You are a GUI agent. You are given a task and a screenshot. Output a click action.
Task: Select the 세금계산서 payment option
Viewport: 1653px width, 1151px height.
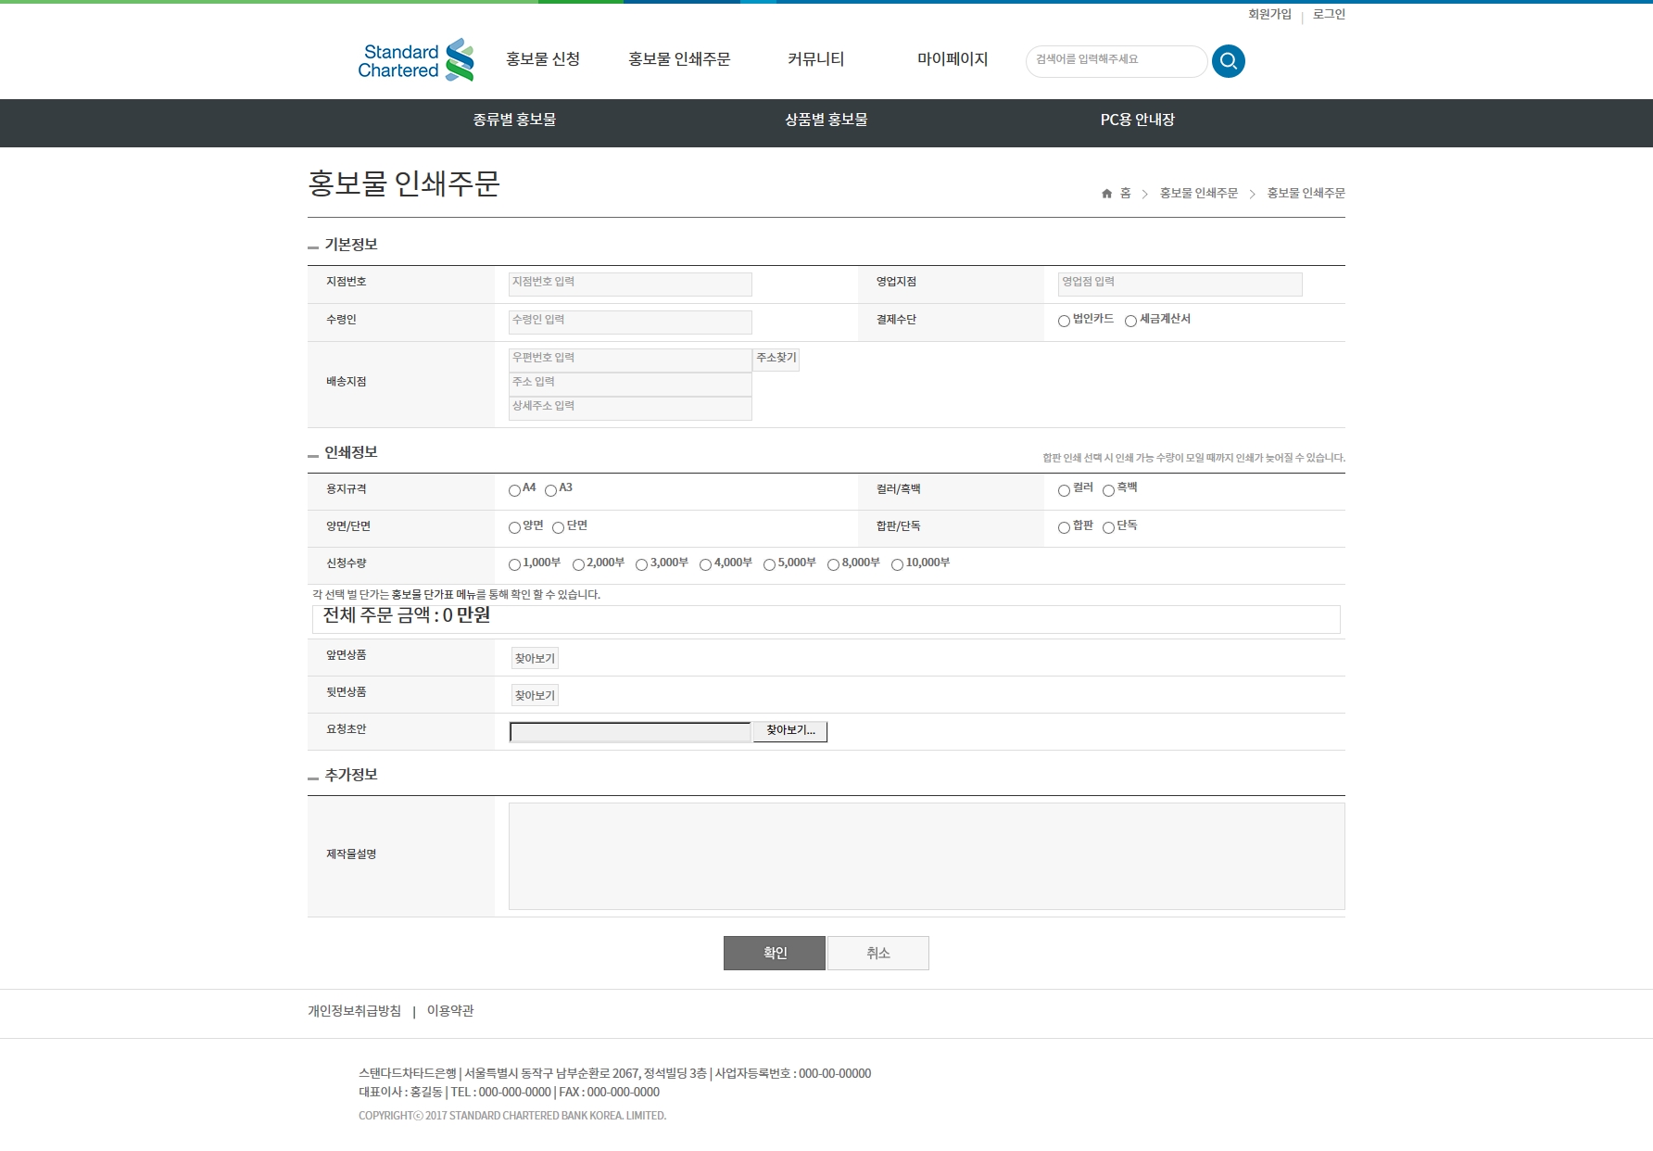(x=1130, y=321)
